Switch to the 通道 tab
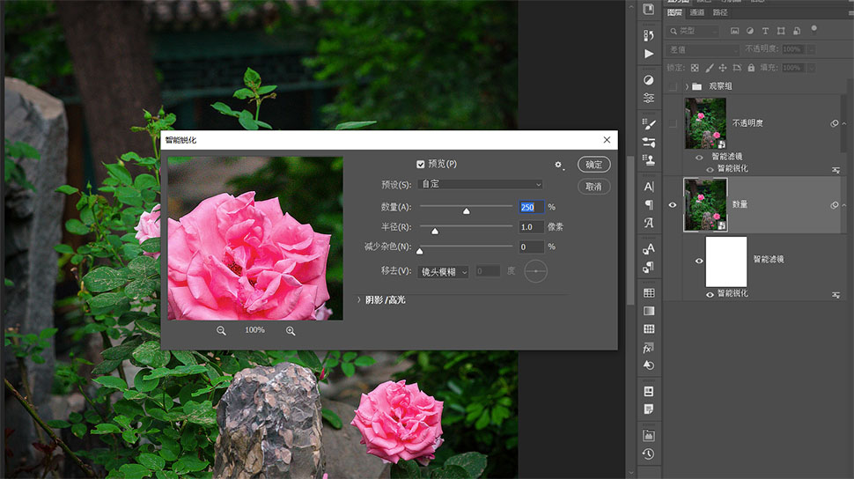854x479 pixels. coord(697,12)
